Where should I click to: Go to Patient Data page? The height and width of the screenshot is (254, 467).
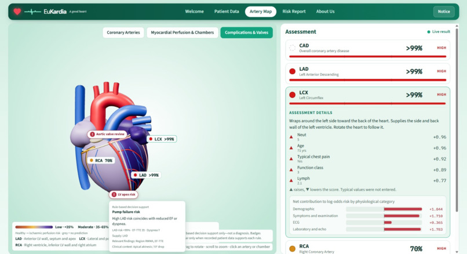[227, 12]
